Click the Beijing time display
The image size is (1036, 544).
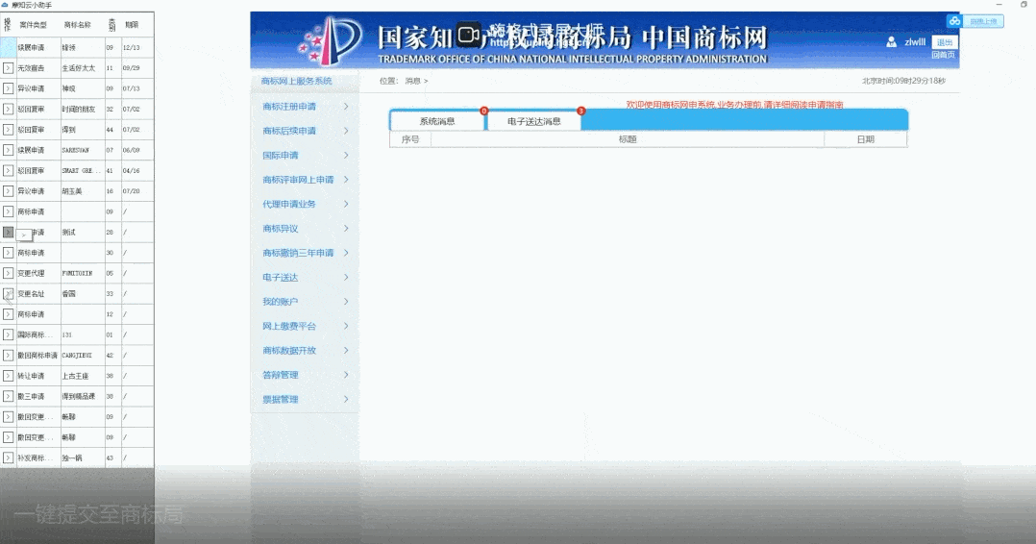[x=903, y=81]
